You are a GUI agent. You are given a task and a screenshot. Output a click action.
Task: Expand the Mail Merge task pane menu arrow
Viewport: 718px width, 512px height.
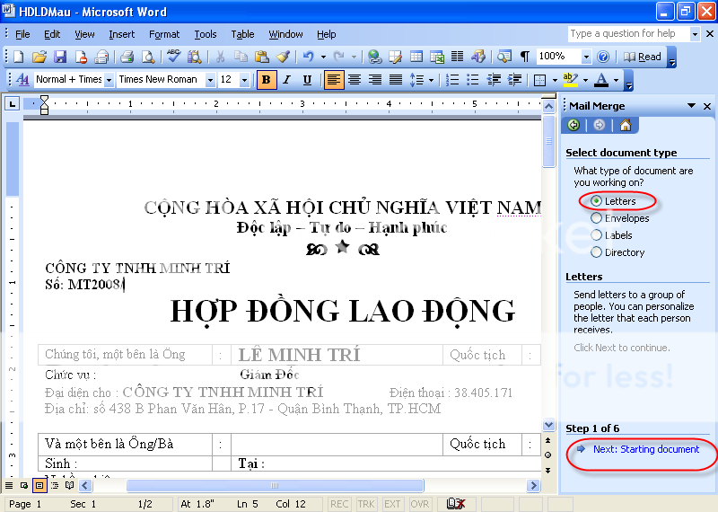click(691, 106)
